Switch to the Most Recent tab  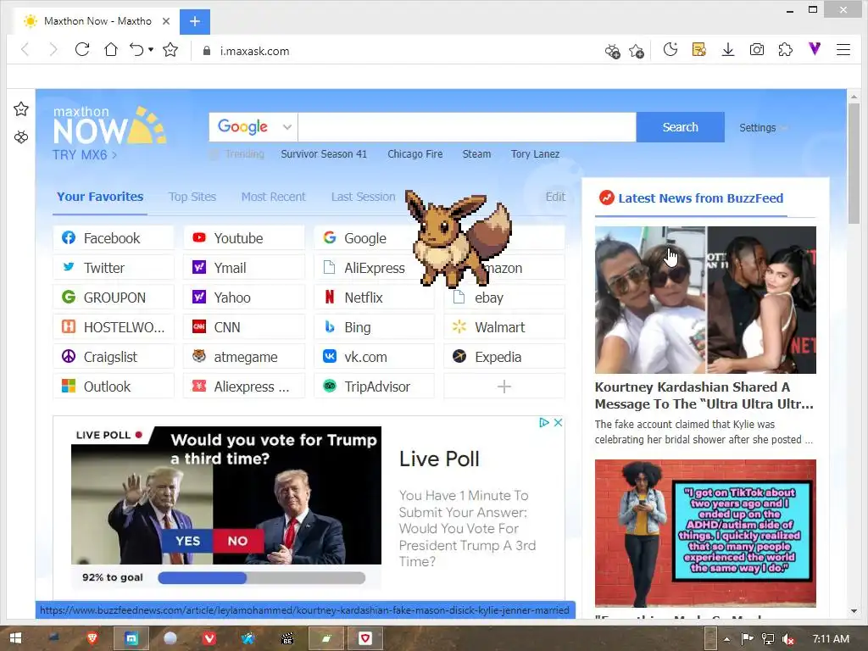click(274, 197)
